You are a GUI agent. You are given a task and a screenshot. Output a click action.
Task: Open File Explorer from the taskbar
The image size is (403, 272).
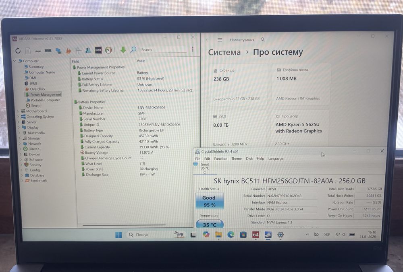pyautogui.click(x=218, y=235)
